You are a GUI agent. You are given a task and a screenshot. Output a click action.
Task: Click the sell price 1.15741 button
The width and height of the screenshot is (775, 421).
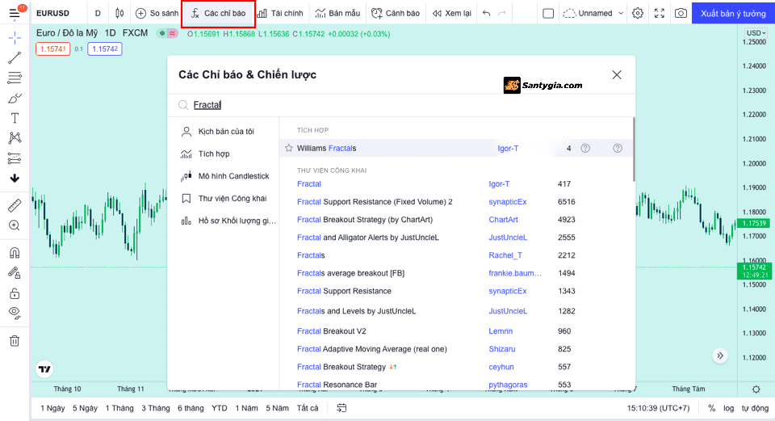pos(53,49)
